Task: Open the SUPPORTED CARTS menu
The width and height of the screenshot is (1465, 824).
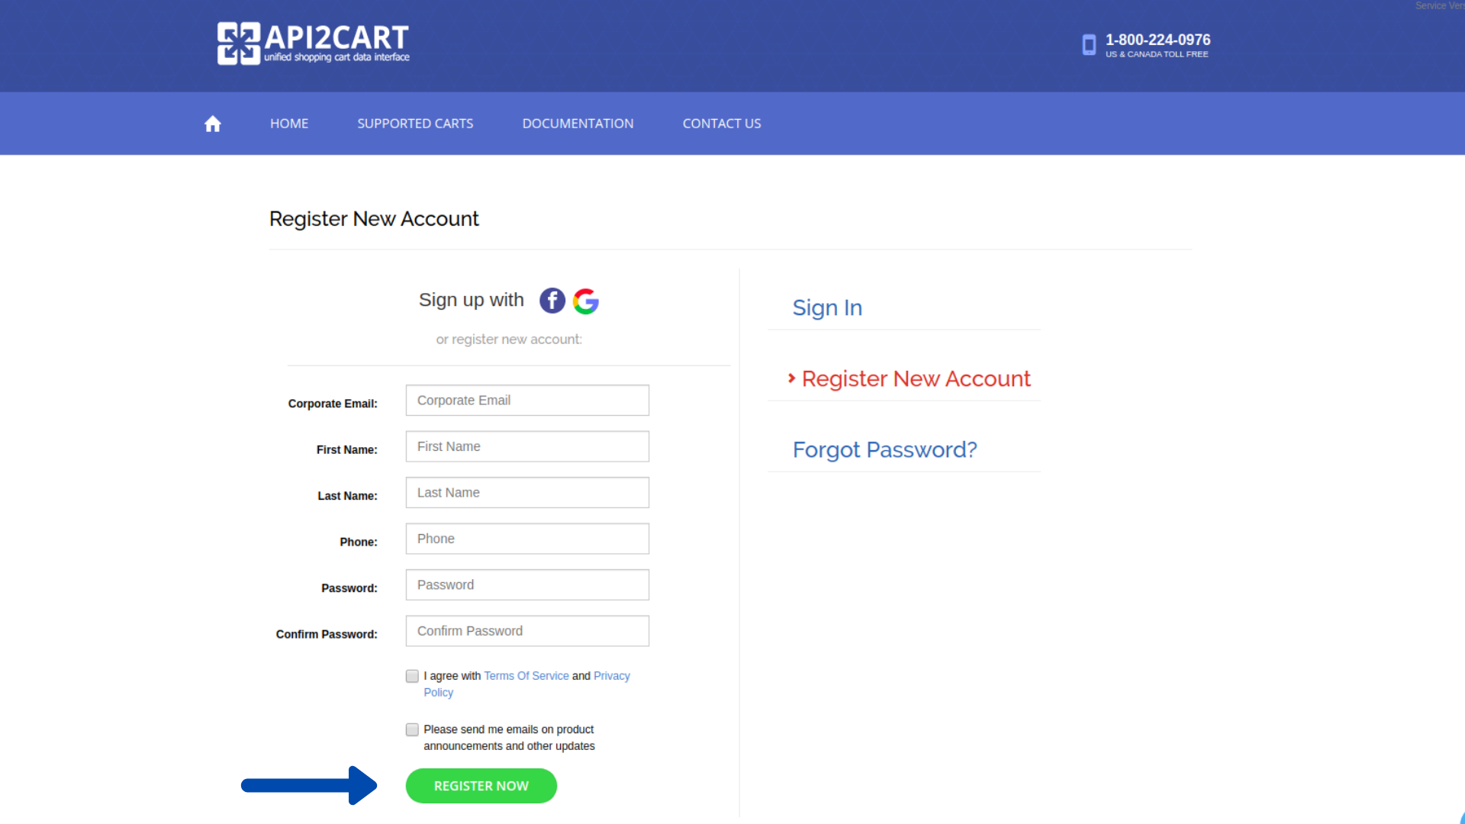Action: (415, 123)
